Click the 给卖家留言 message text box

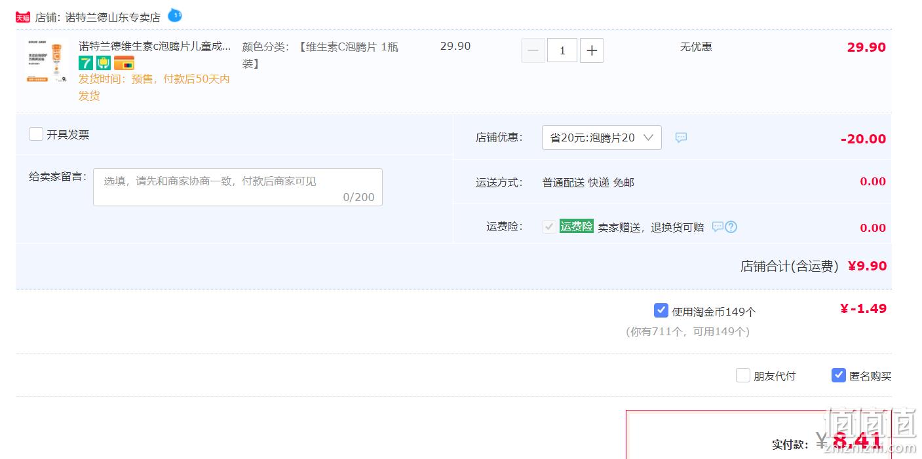tap(238, 187)
